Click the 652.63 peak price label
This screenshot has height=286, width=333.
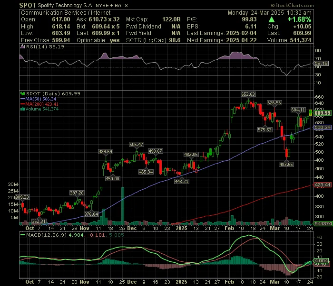coord(248,94)
